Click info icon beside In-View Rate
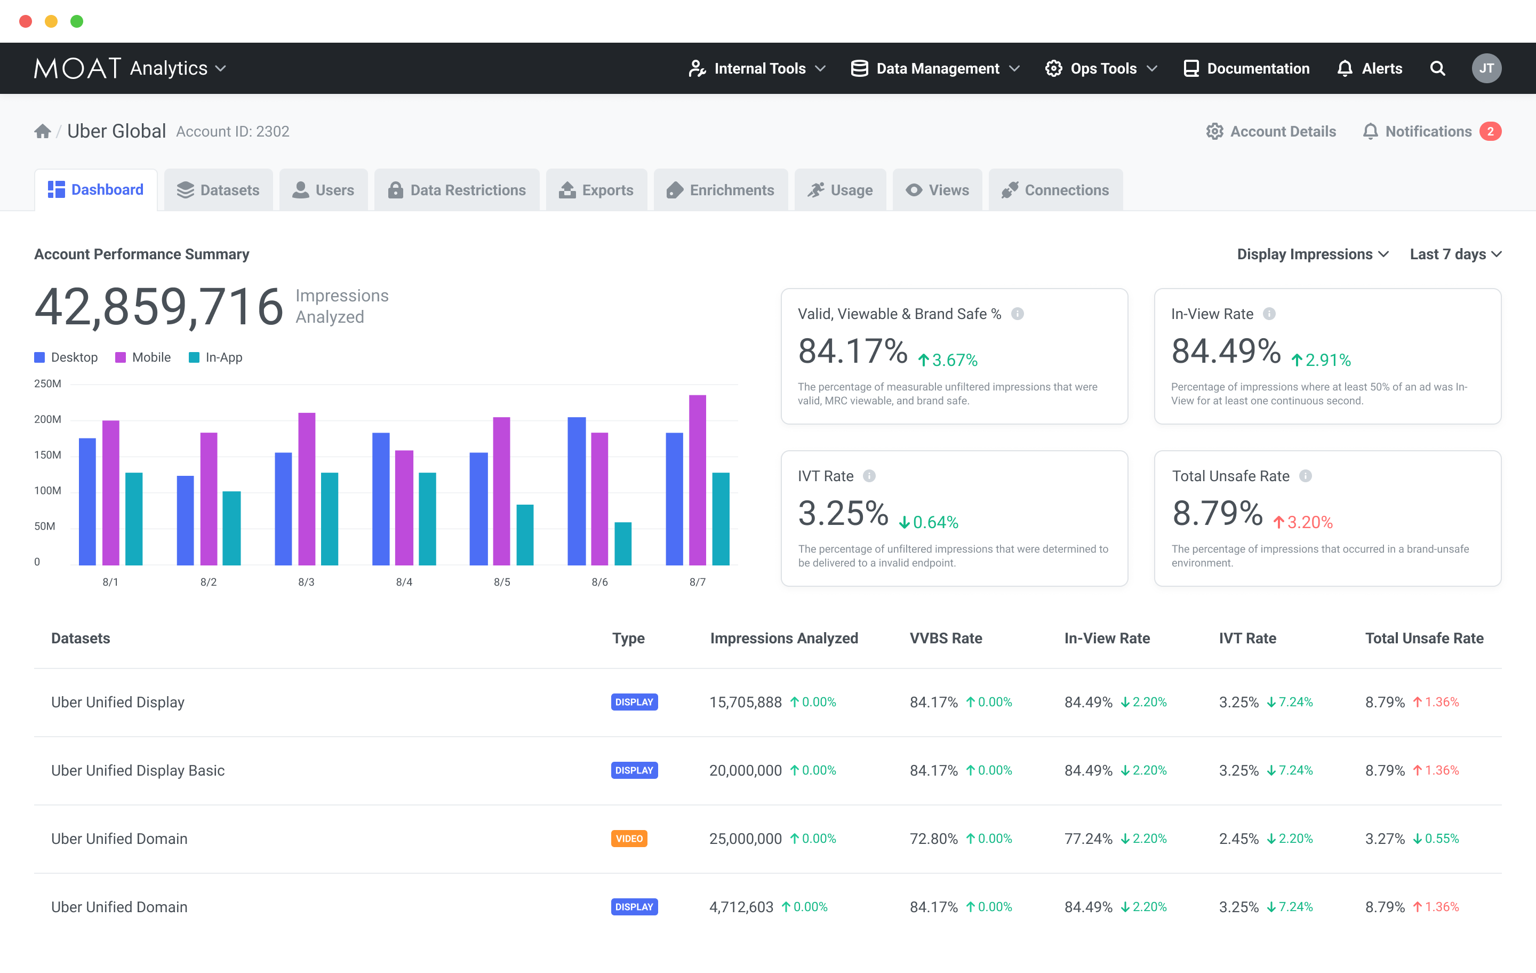 pos(1269,314)
